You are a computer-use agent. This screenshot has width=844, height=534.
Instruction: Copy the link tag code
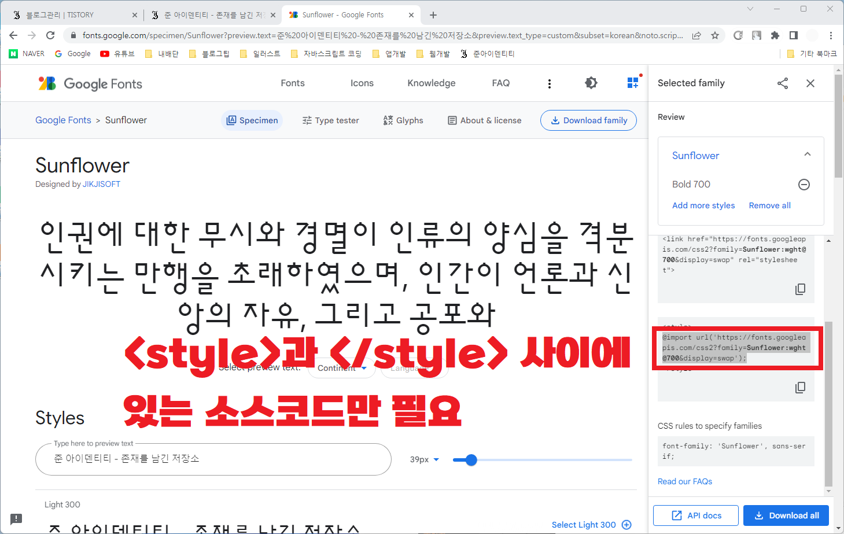(x=800, y=289)
